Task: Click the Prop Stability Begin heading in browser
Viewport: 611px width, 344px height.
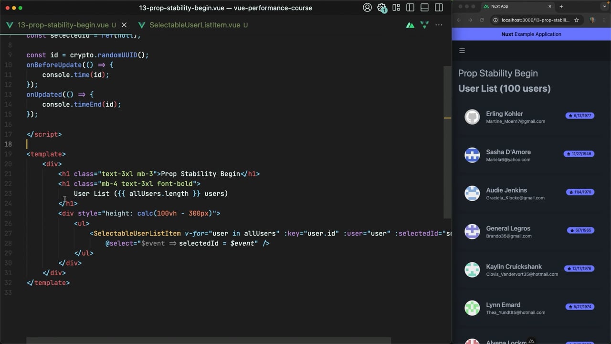Action: click(498, 73)
